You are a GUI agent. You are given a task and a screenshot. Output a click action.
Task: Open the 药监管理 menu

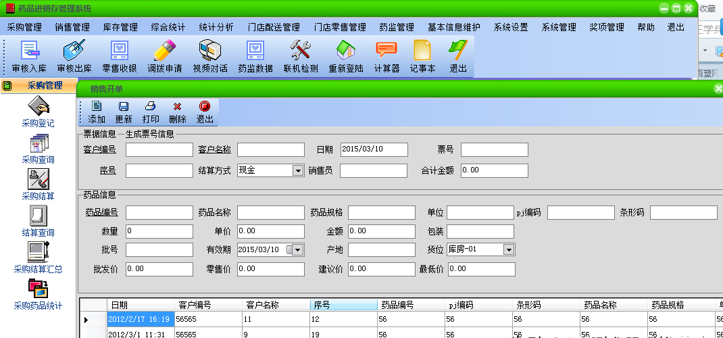point(397,27)
